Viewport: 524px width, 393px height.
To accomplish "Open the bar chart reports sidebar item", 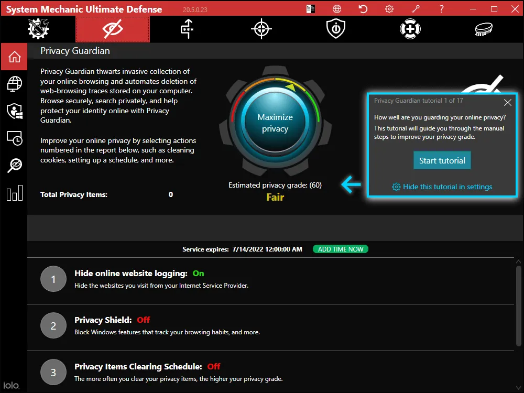I will tap(14, 193).
